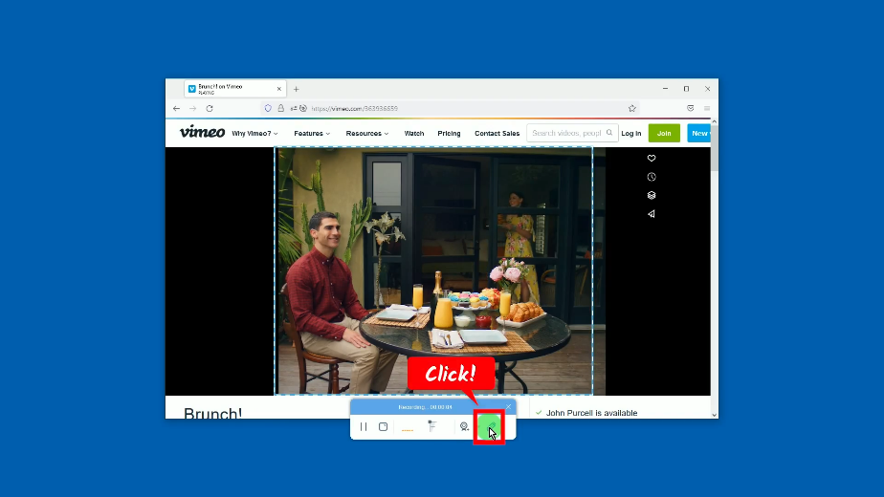Click the flag marker icon in recorder toolbar
The image size is (884, 497).
pyautogui.click(x=431, y=426)
